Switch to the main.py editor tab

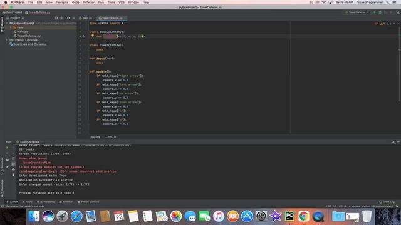86,18
